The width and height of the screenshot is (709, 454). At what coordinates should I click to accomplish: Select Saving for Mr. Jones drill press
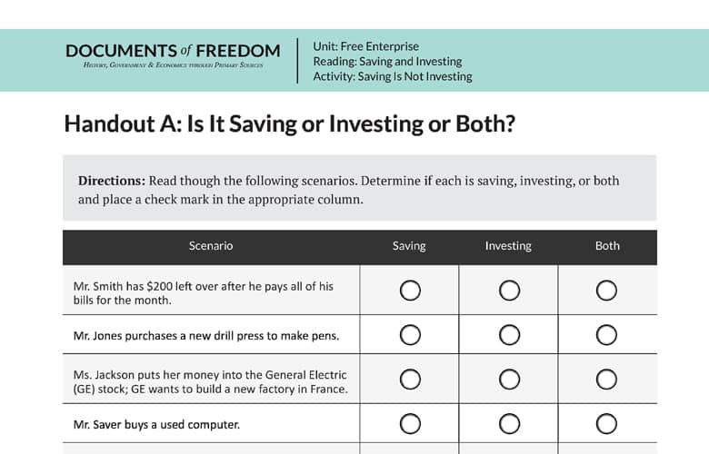410,335
